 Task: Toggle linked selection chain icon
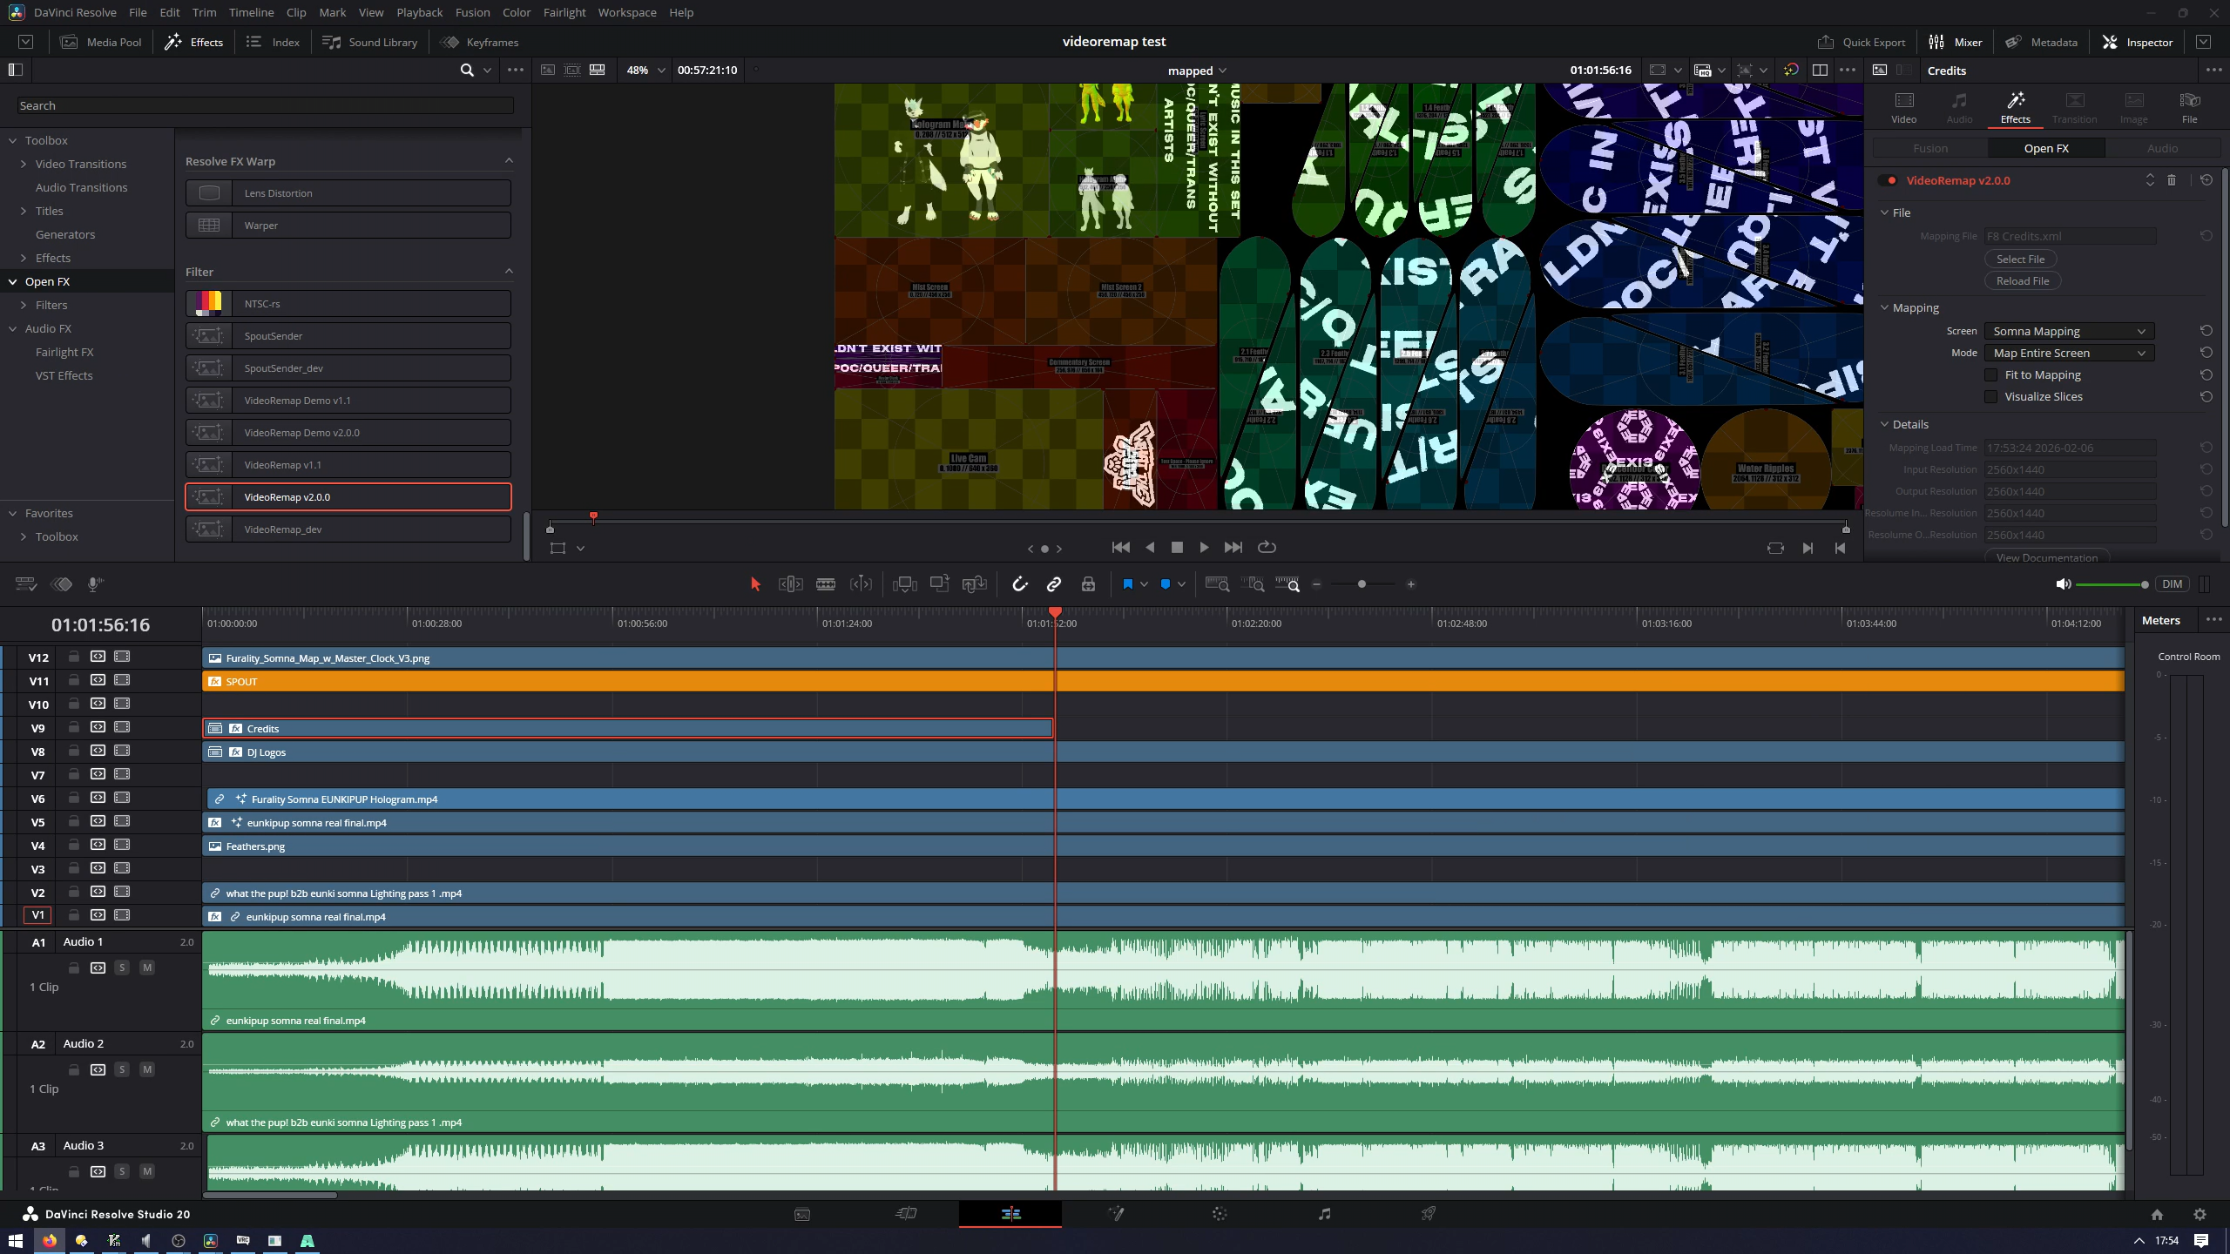click(1054, 584)
